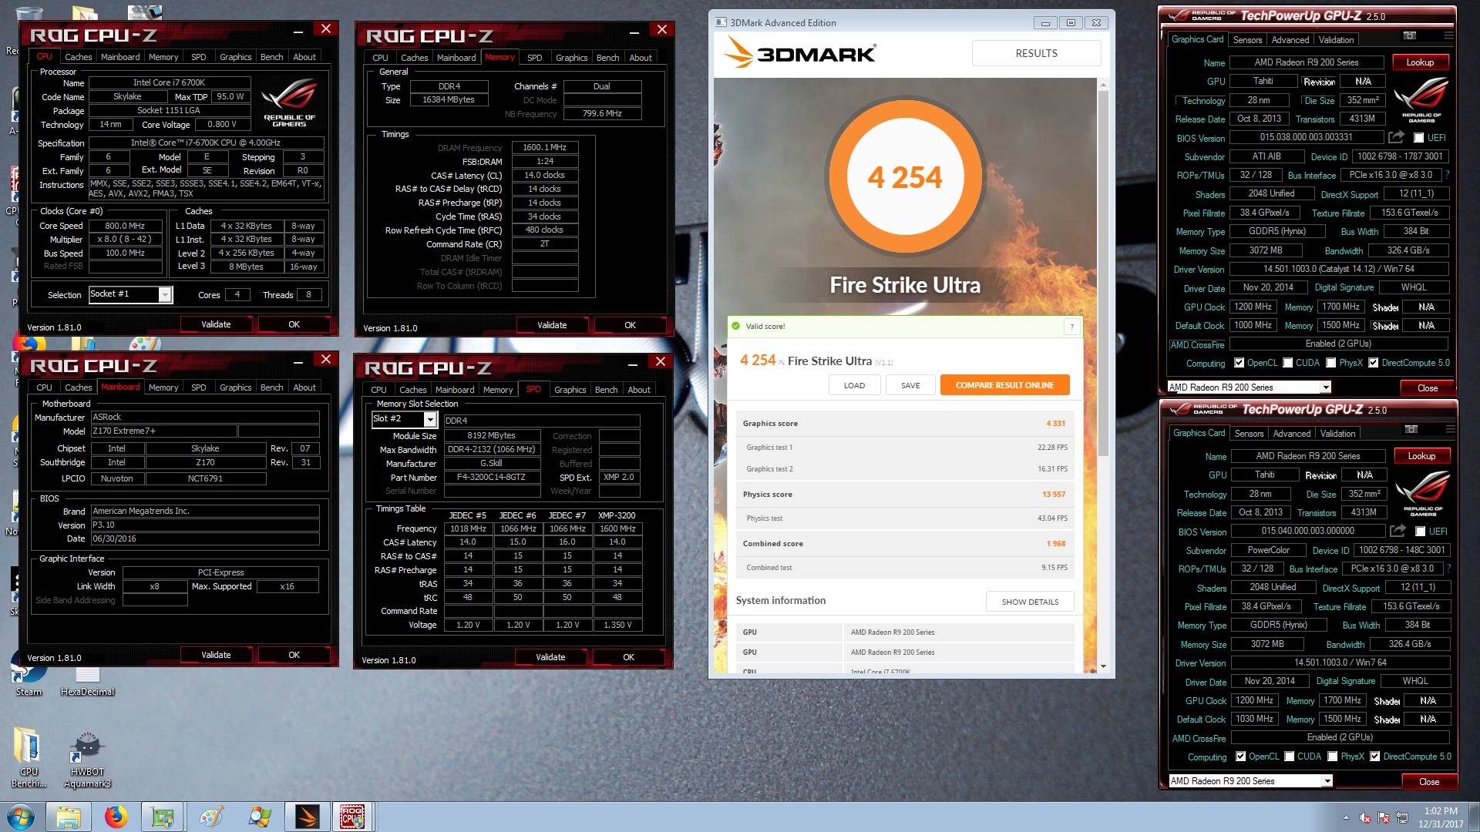Click the Part Number field F4-3200C14-8GTZ
Image resolution: width=1480 pixels, height=832 pixels.
click(x=491, y=478)
